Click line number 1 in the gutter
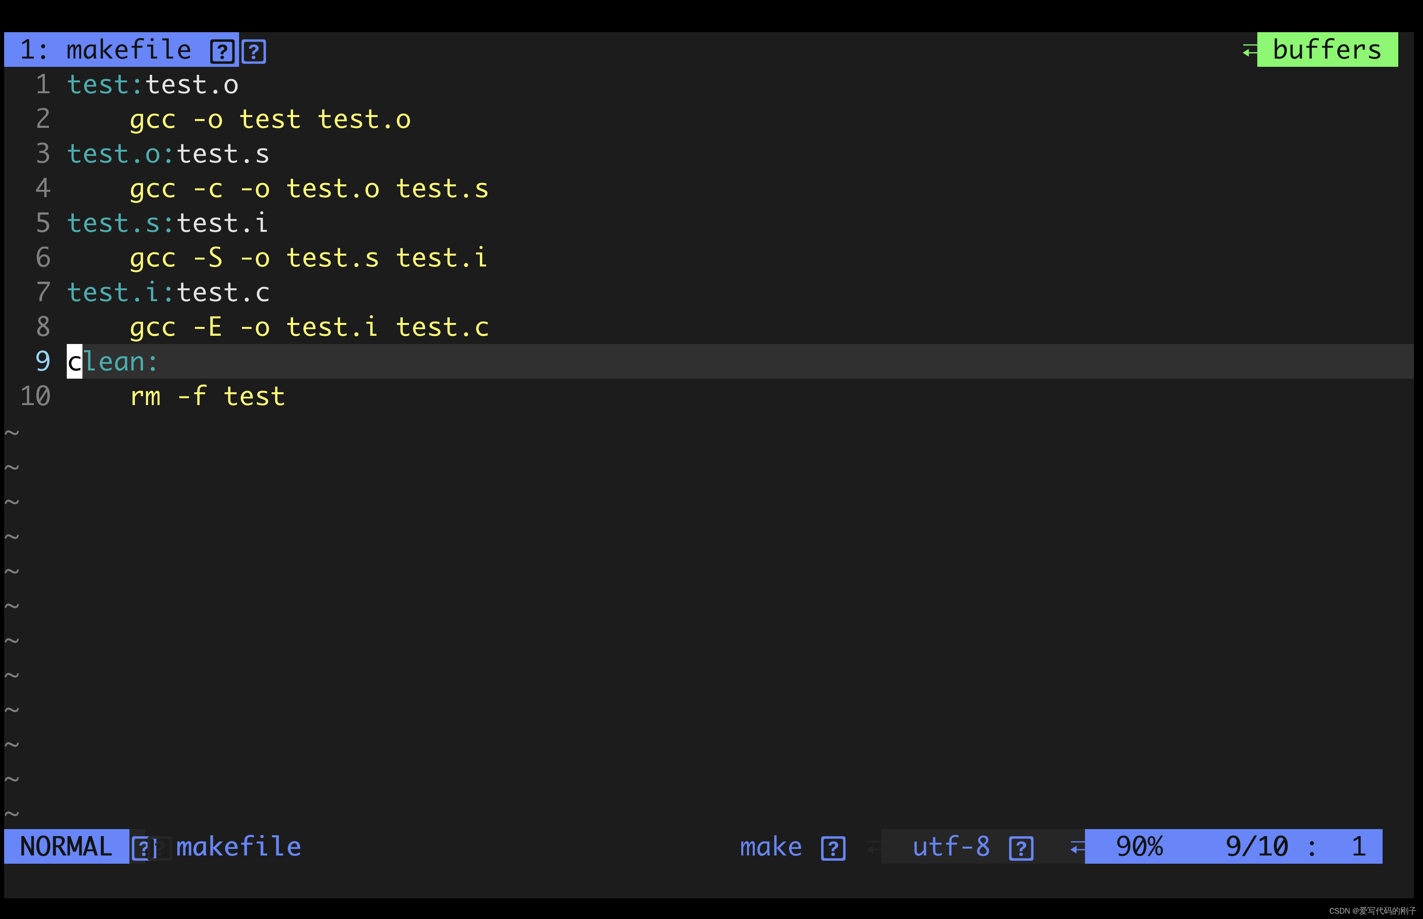Screen dimensions: 1423x919 (43, 84)
